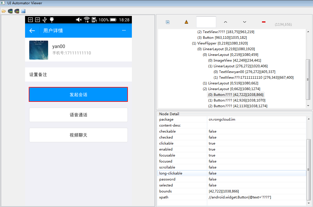Click the scrollable property row
This screenshot has width=313, height=207.
pyautogui.click(x=232, y=167)
